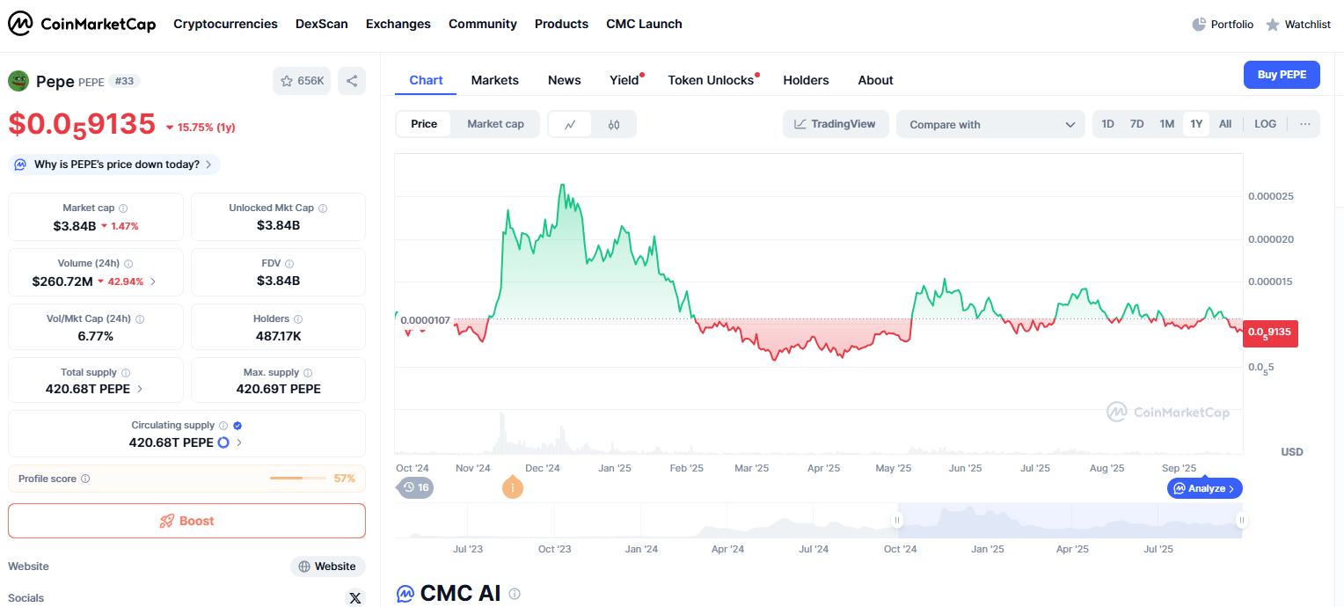Click the Buy PEPE button

tap(1282, 75)
